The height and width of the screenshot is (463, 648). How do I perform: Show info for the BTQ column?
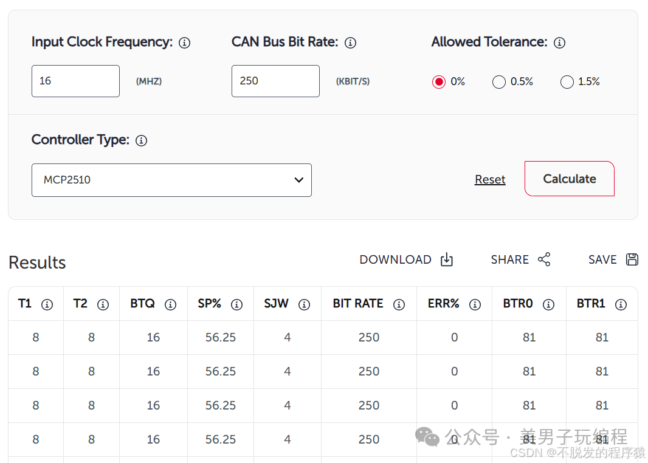pyautogui.click(x=170, y=304)
